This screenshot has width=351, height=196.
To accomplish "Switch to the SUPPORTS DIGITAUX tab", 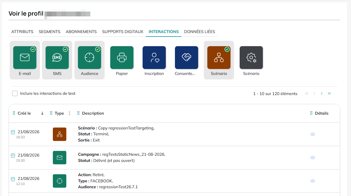I will coord(123,32).
